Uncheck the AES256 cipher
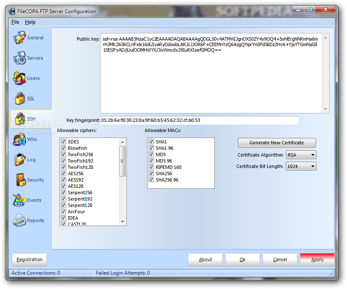The height and width of the screenshot is (289, 347). (64, 173)
